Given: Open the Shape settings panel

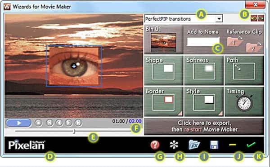Looking at the screenshot, I should tap(163, 70).
